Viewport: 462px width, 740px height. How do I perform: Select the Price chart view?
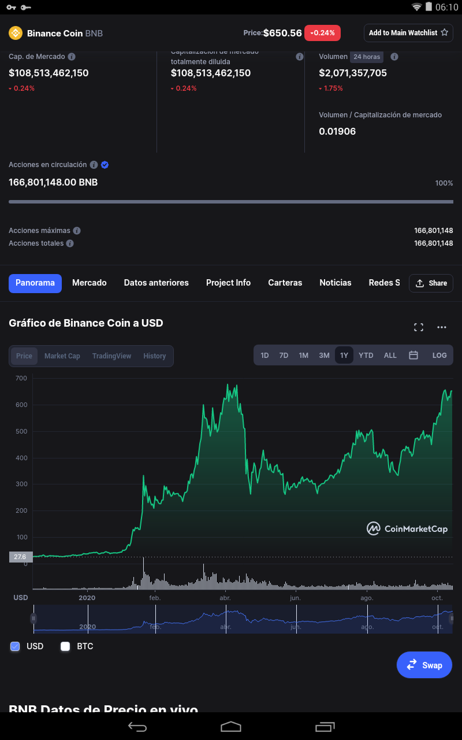tap(24, 356)
